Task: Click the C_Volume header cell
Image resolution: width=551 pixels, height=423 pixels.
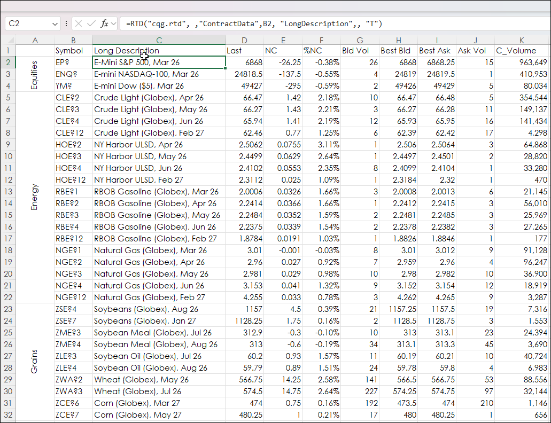Action: tap(522, 51)
